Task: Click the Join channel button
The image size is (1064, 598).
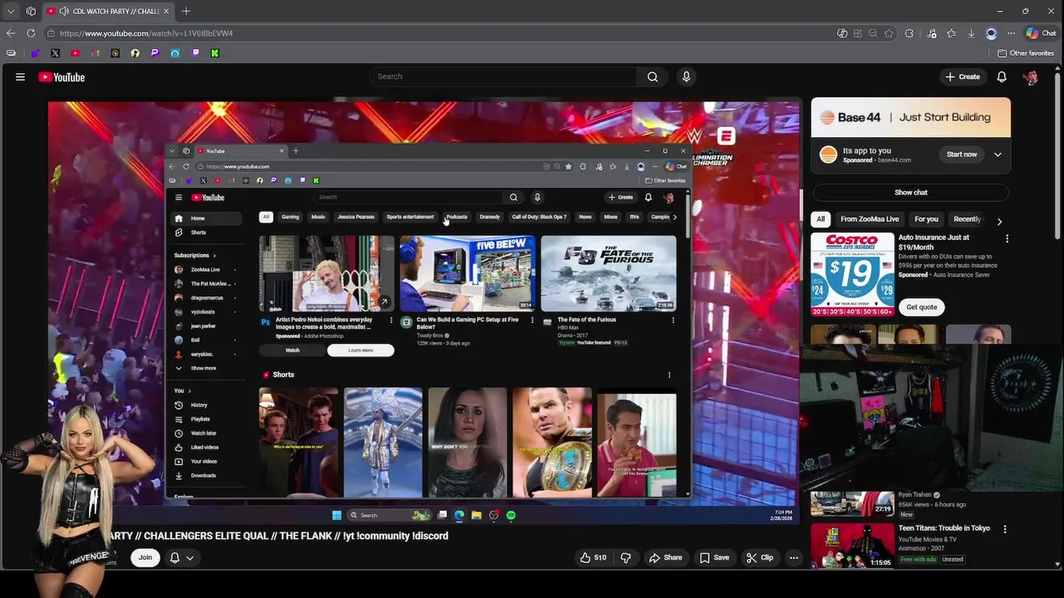Action: [145, 557]
